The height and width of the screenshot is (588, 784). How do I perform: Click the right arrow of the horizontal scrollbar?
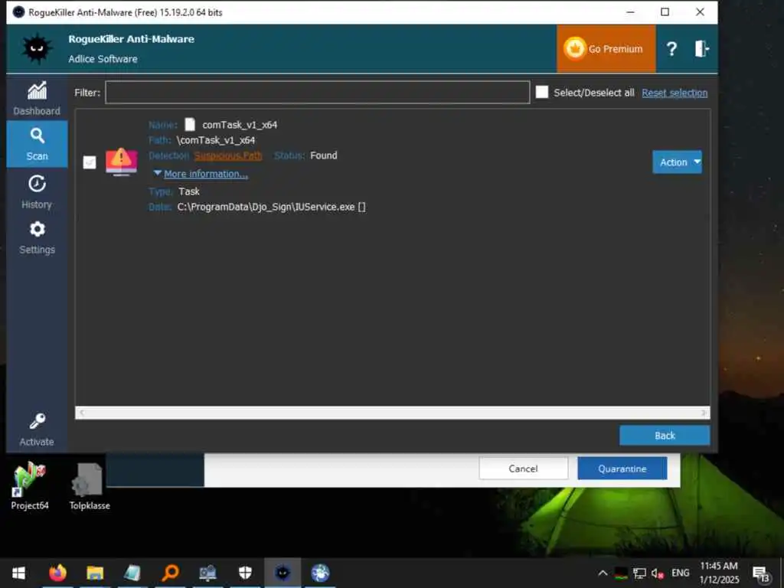tap(704, 413)
